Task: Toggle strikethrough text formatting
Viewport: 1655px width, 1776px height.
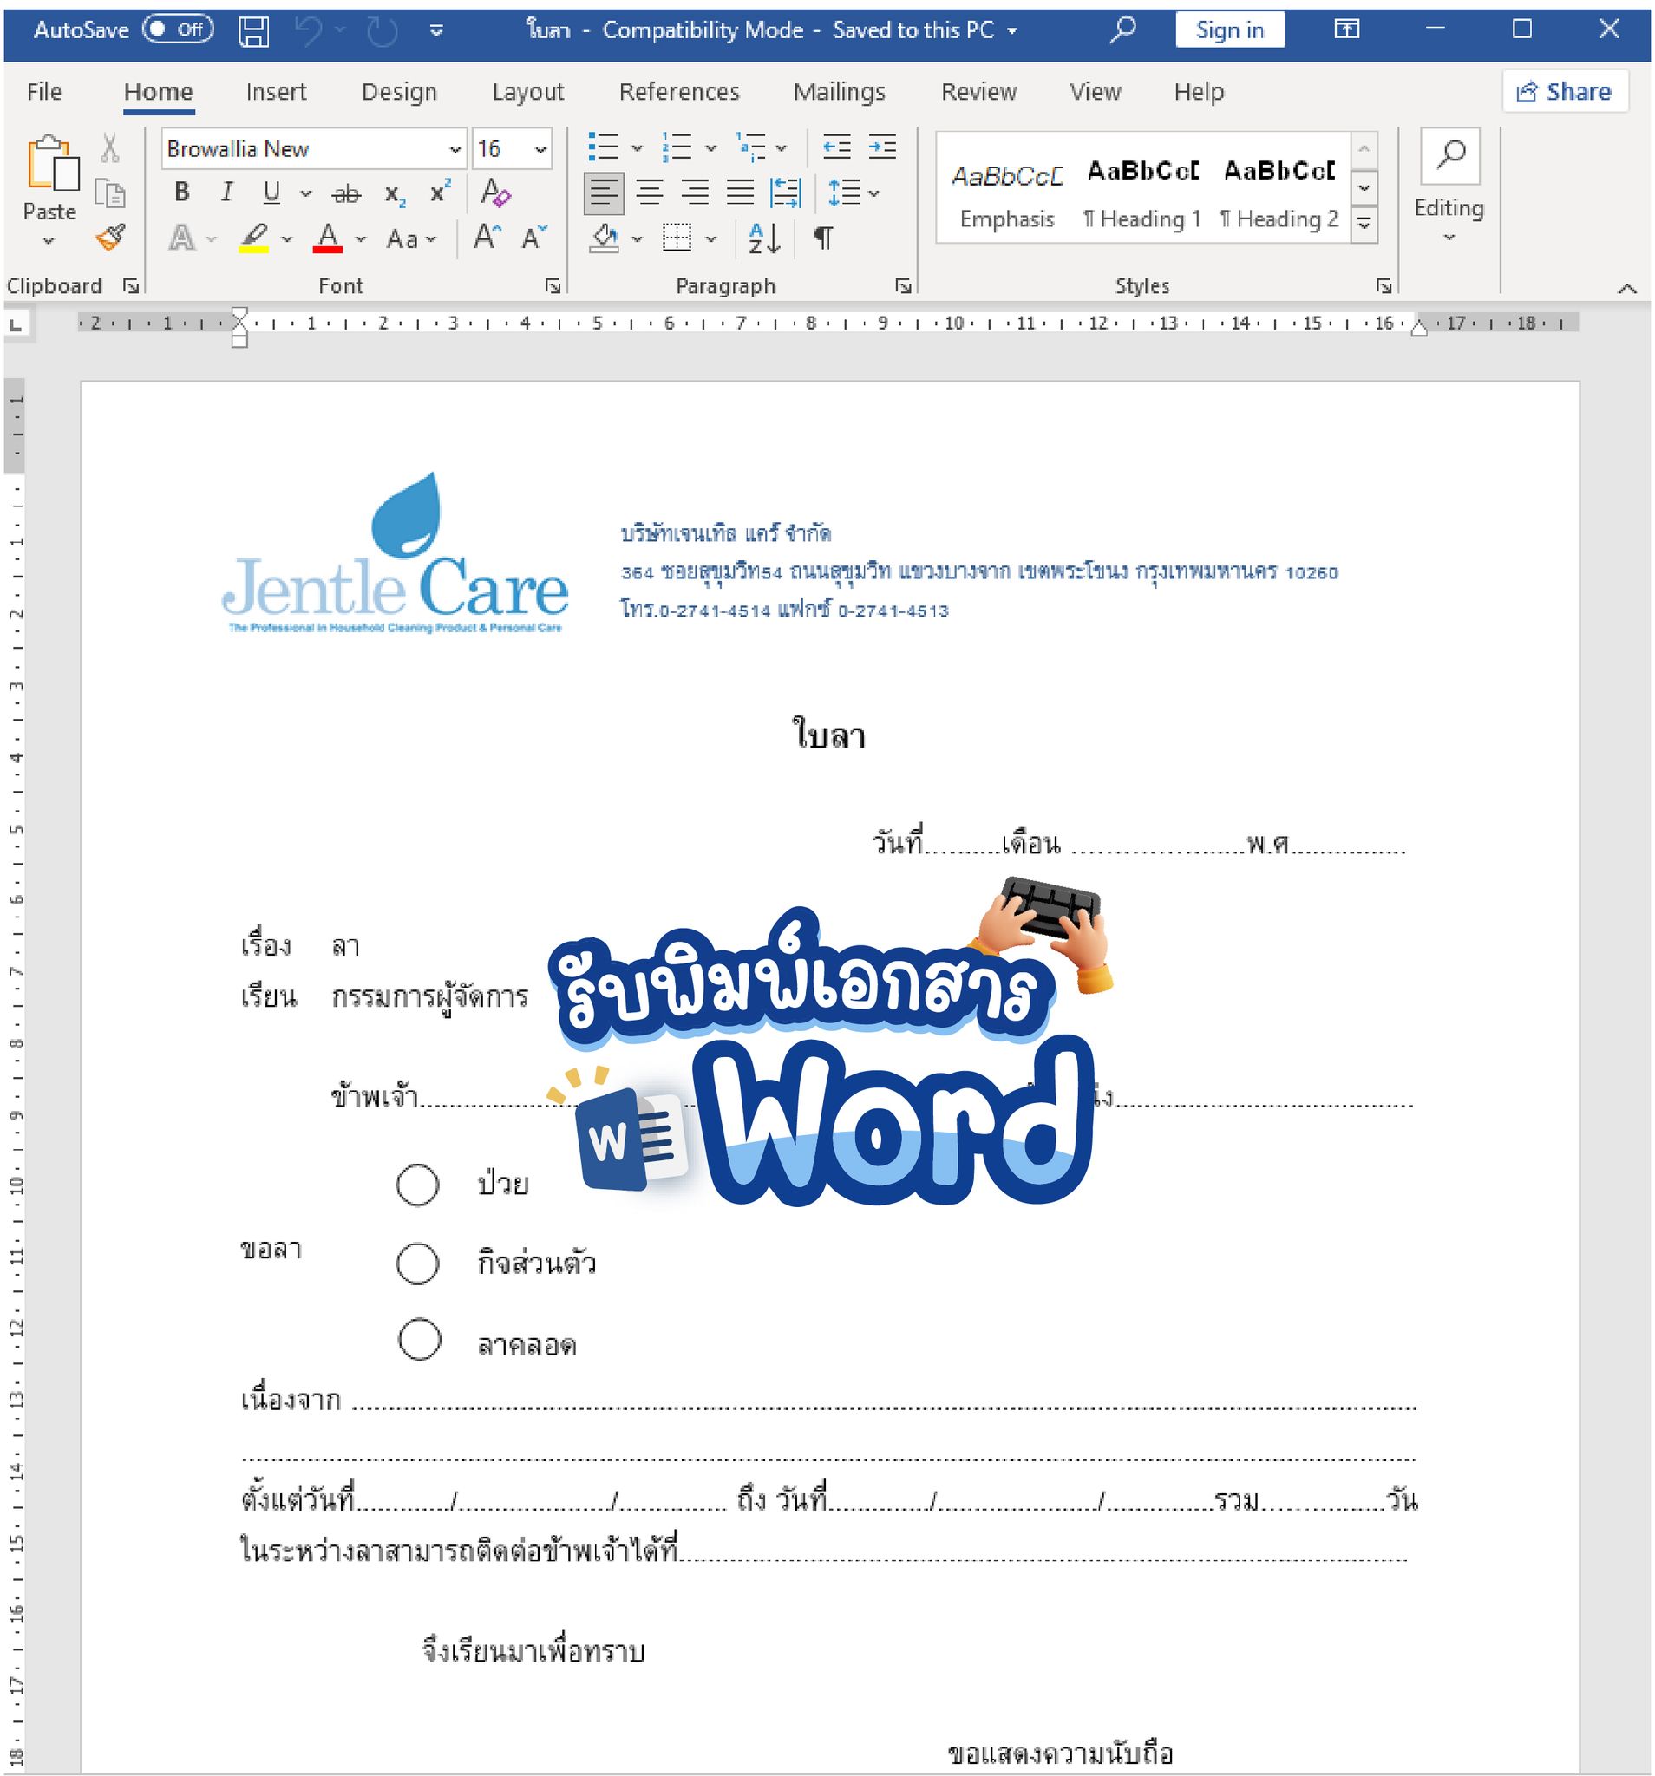Action: point(346,194)
